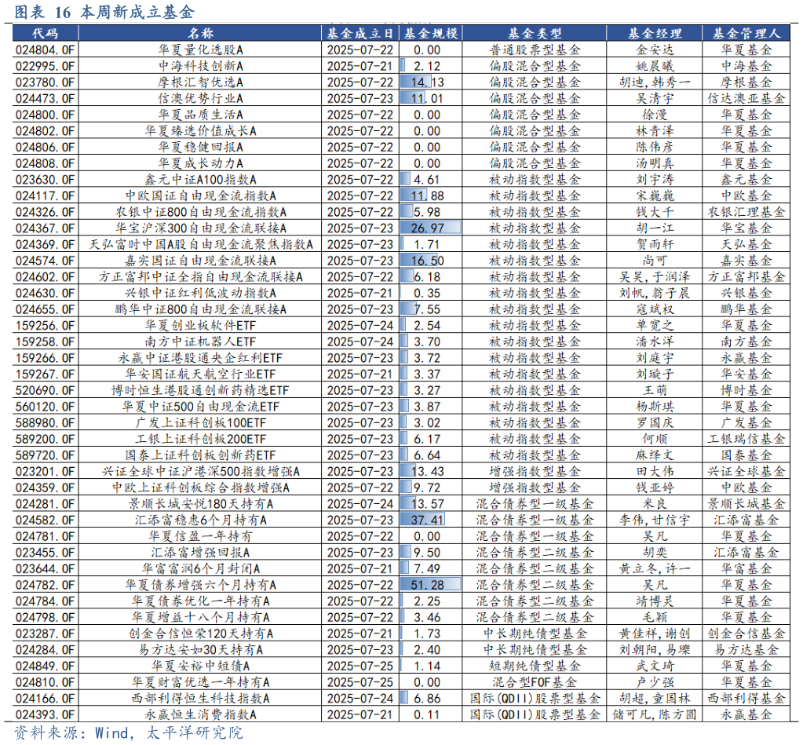Click the 名称 column header
The image size is (803, 745).
coord(200,33)
